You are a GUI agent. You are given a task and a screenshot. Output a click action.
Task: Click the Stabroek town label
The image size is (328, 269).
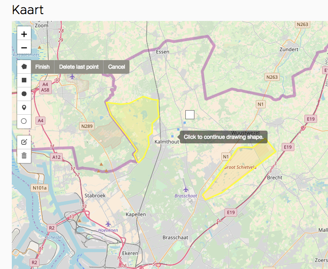[x=95, y=196]
